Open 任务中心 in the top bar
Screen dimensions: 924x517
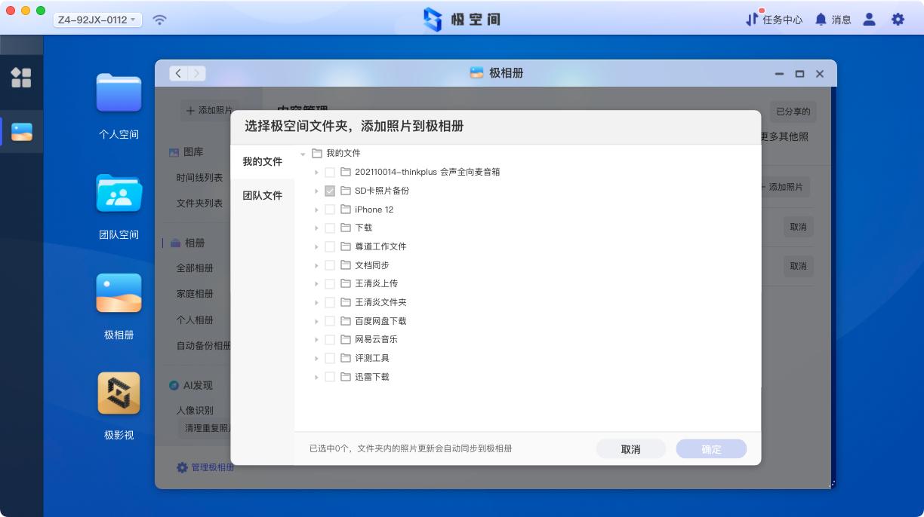tap(774, 20)
